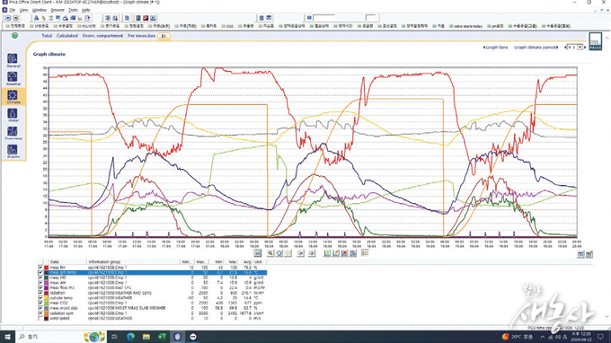Open Excel from the taskbar

pyautogui.click(x=162, y=337)
